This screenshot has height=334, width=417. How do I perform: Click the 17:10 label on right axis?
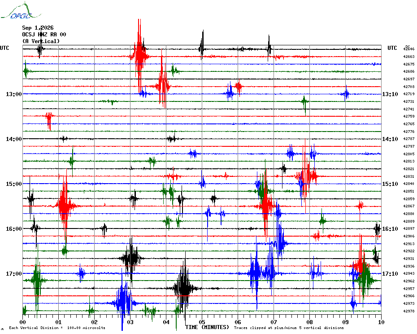(x=390, y=274)
